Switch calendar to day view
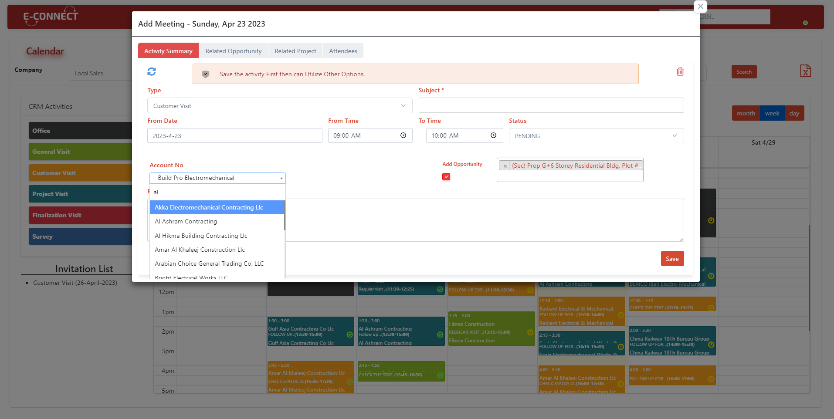 [x=794, y=113]
